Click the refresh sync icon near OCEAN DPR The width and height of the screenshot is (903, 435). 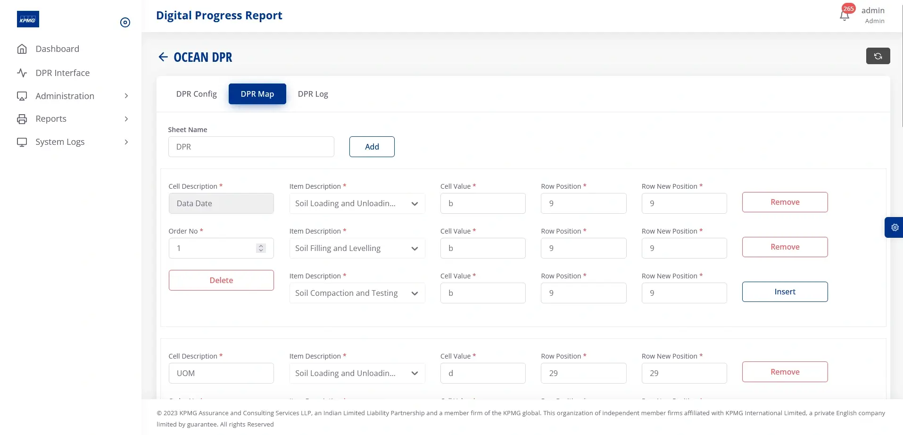(x=878, y=56)
